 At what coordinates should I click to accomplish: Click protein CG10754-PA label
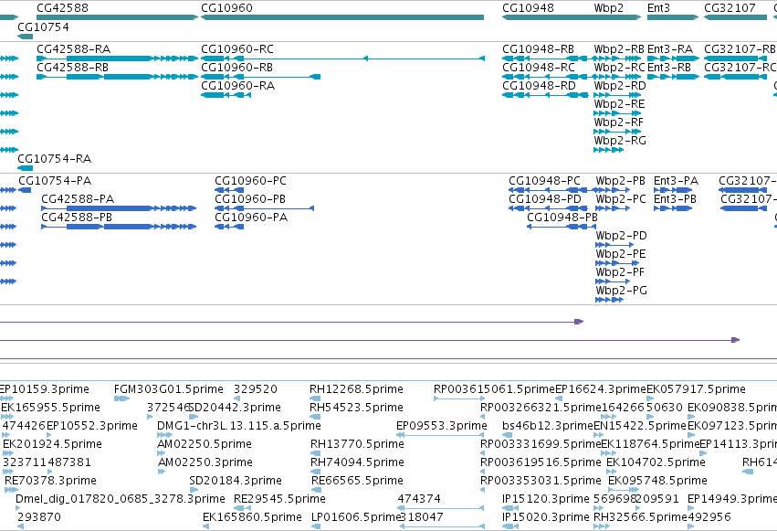(x=55, y=181)
